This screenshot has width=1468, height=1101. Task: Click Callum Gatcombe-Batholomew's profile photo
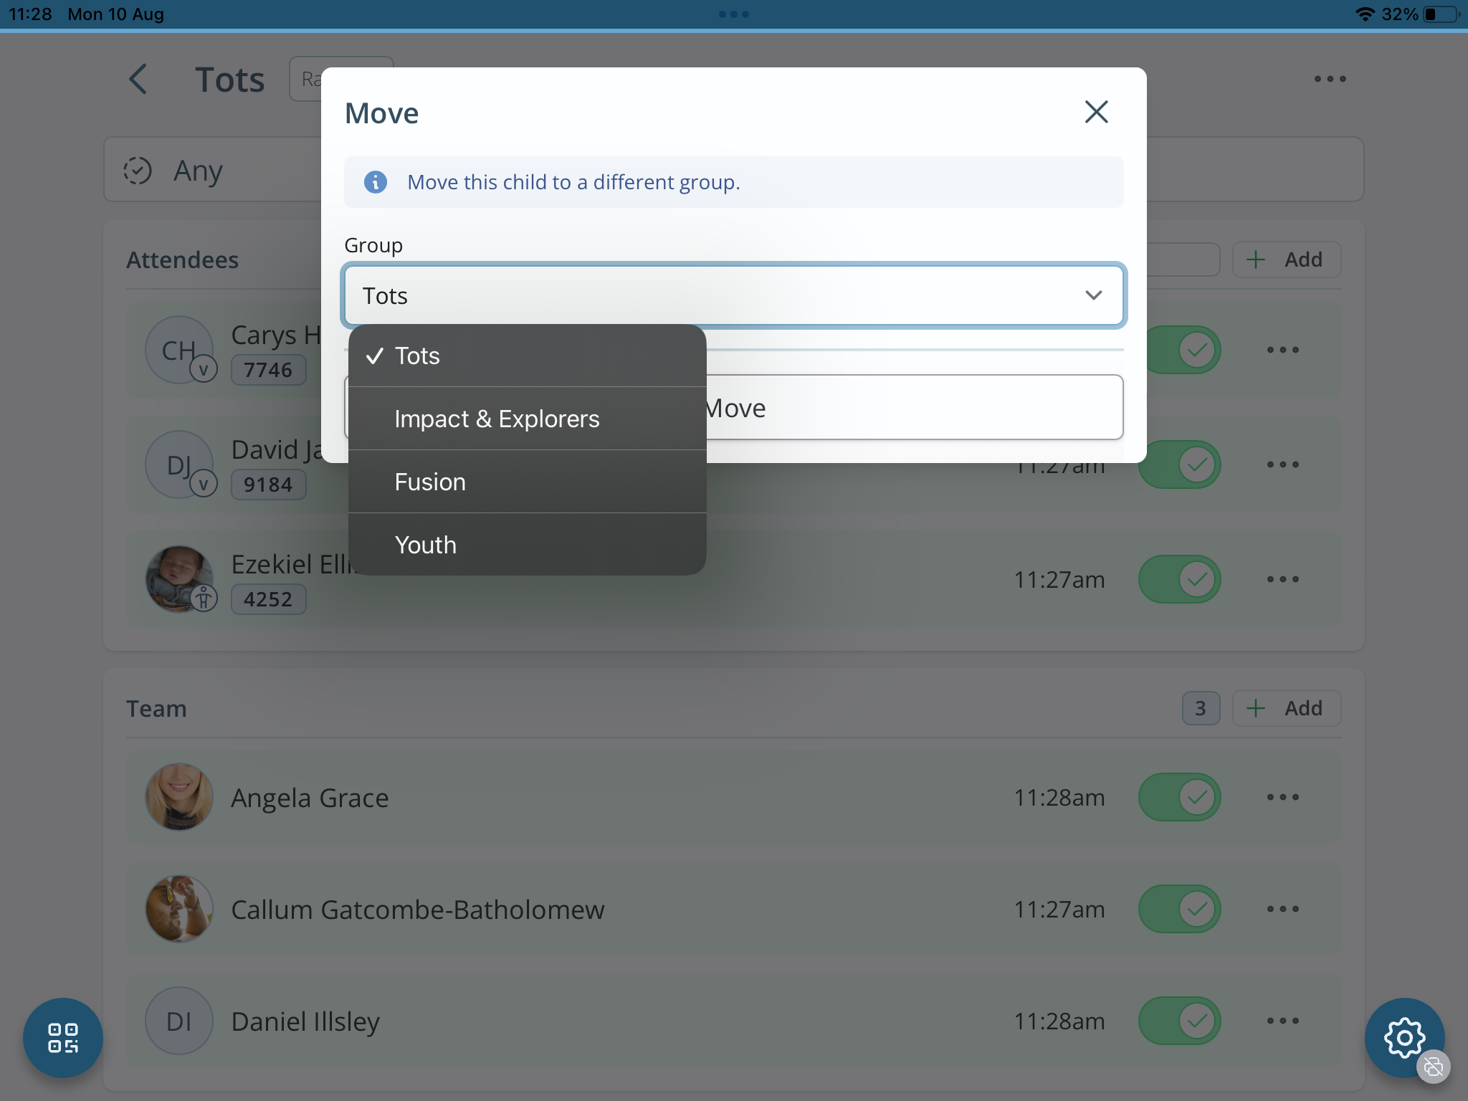(178, 909)
